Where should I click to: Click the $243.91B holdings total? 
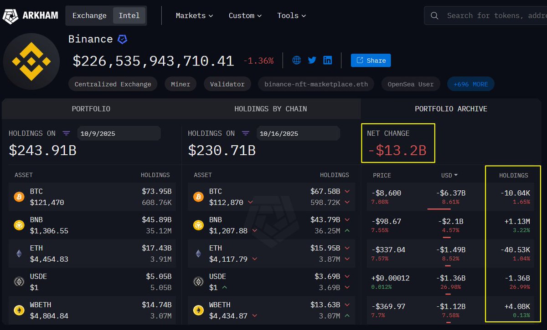pos(42,150)
